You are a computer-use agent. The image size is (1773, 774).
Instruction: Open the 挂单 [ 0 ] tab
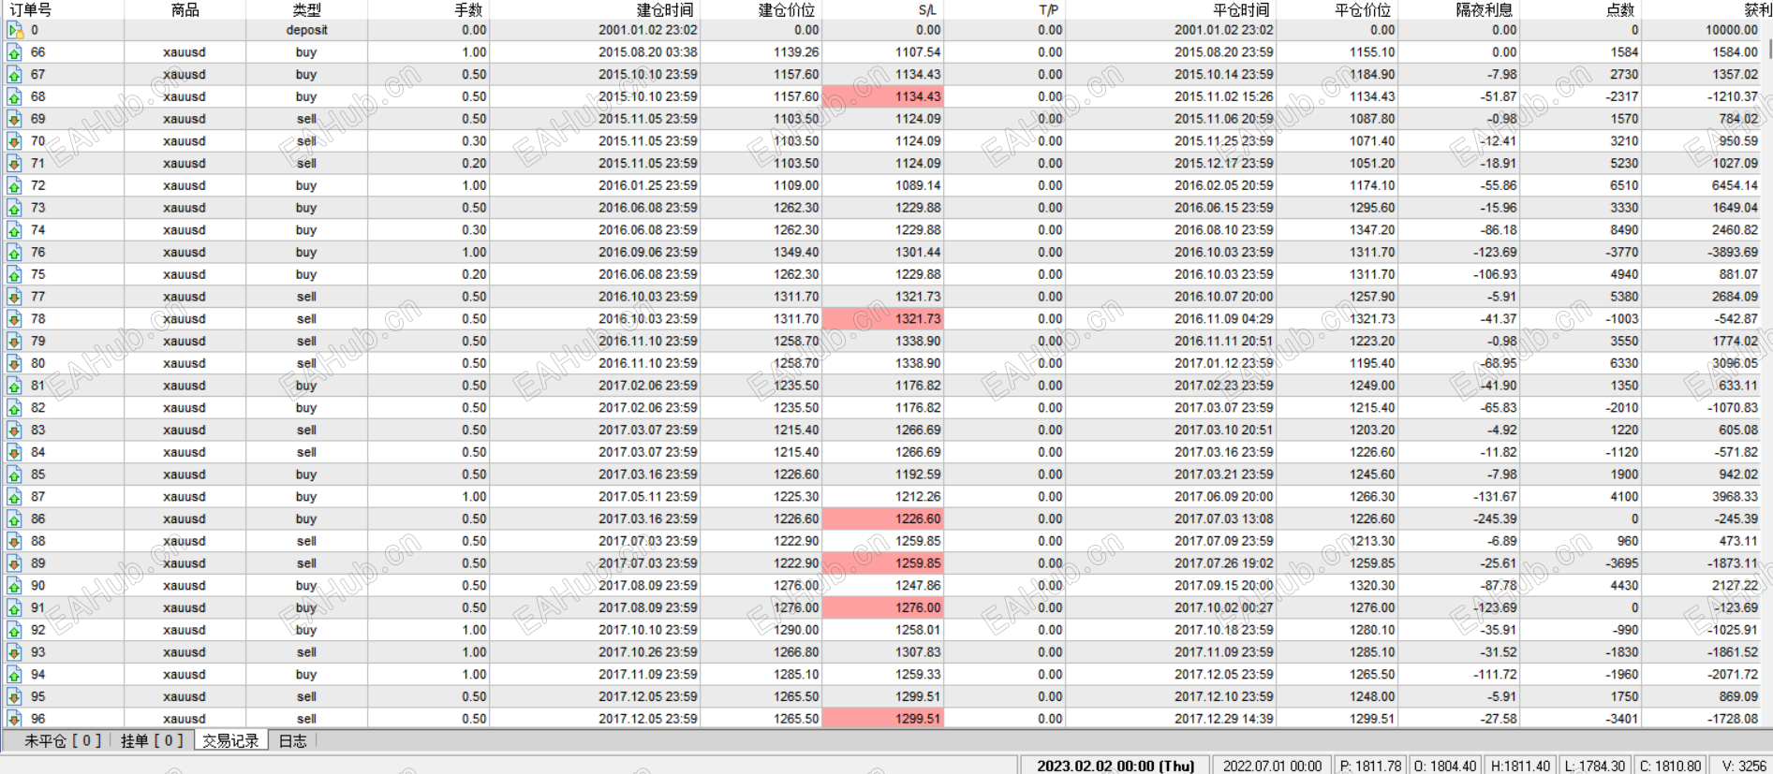click(x=153, y=741)
